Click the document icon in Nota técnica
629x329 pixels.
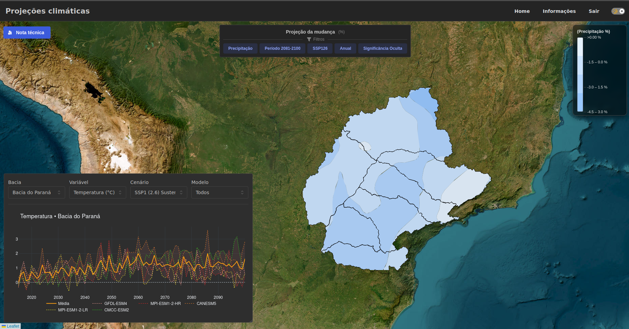[10, 33]
